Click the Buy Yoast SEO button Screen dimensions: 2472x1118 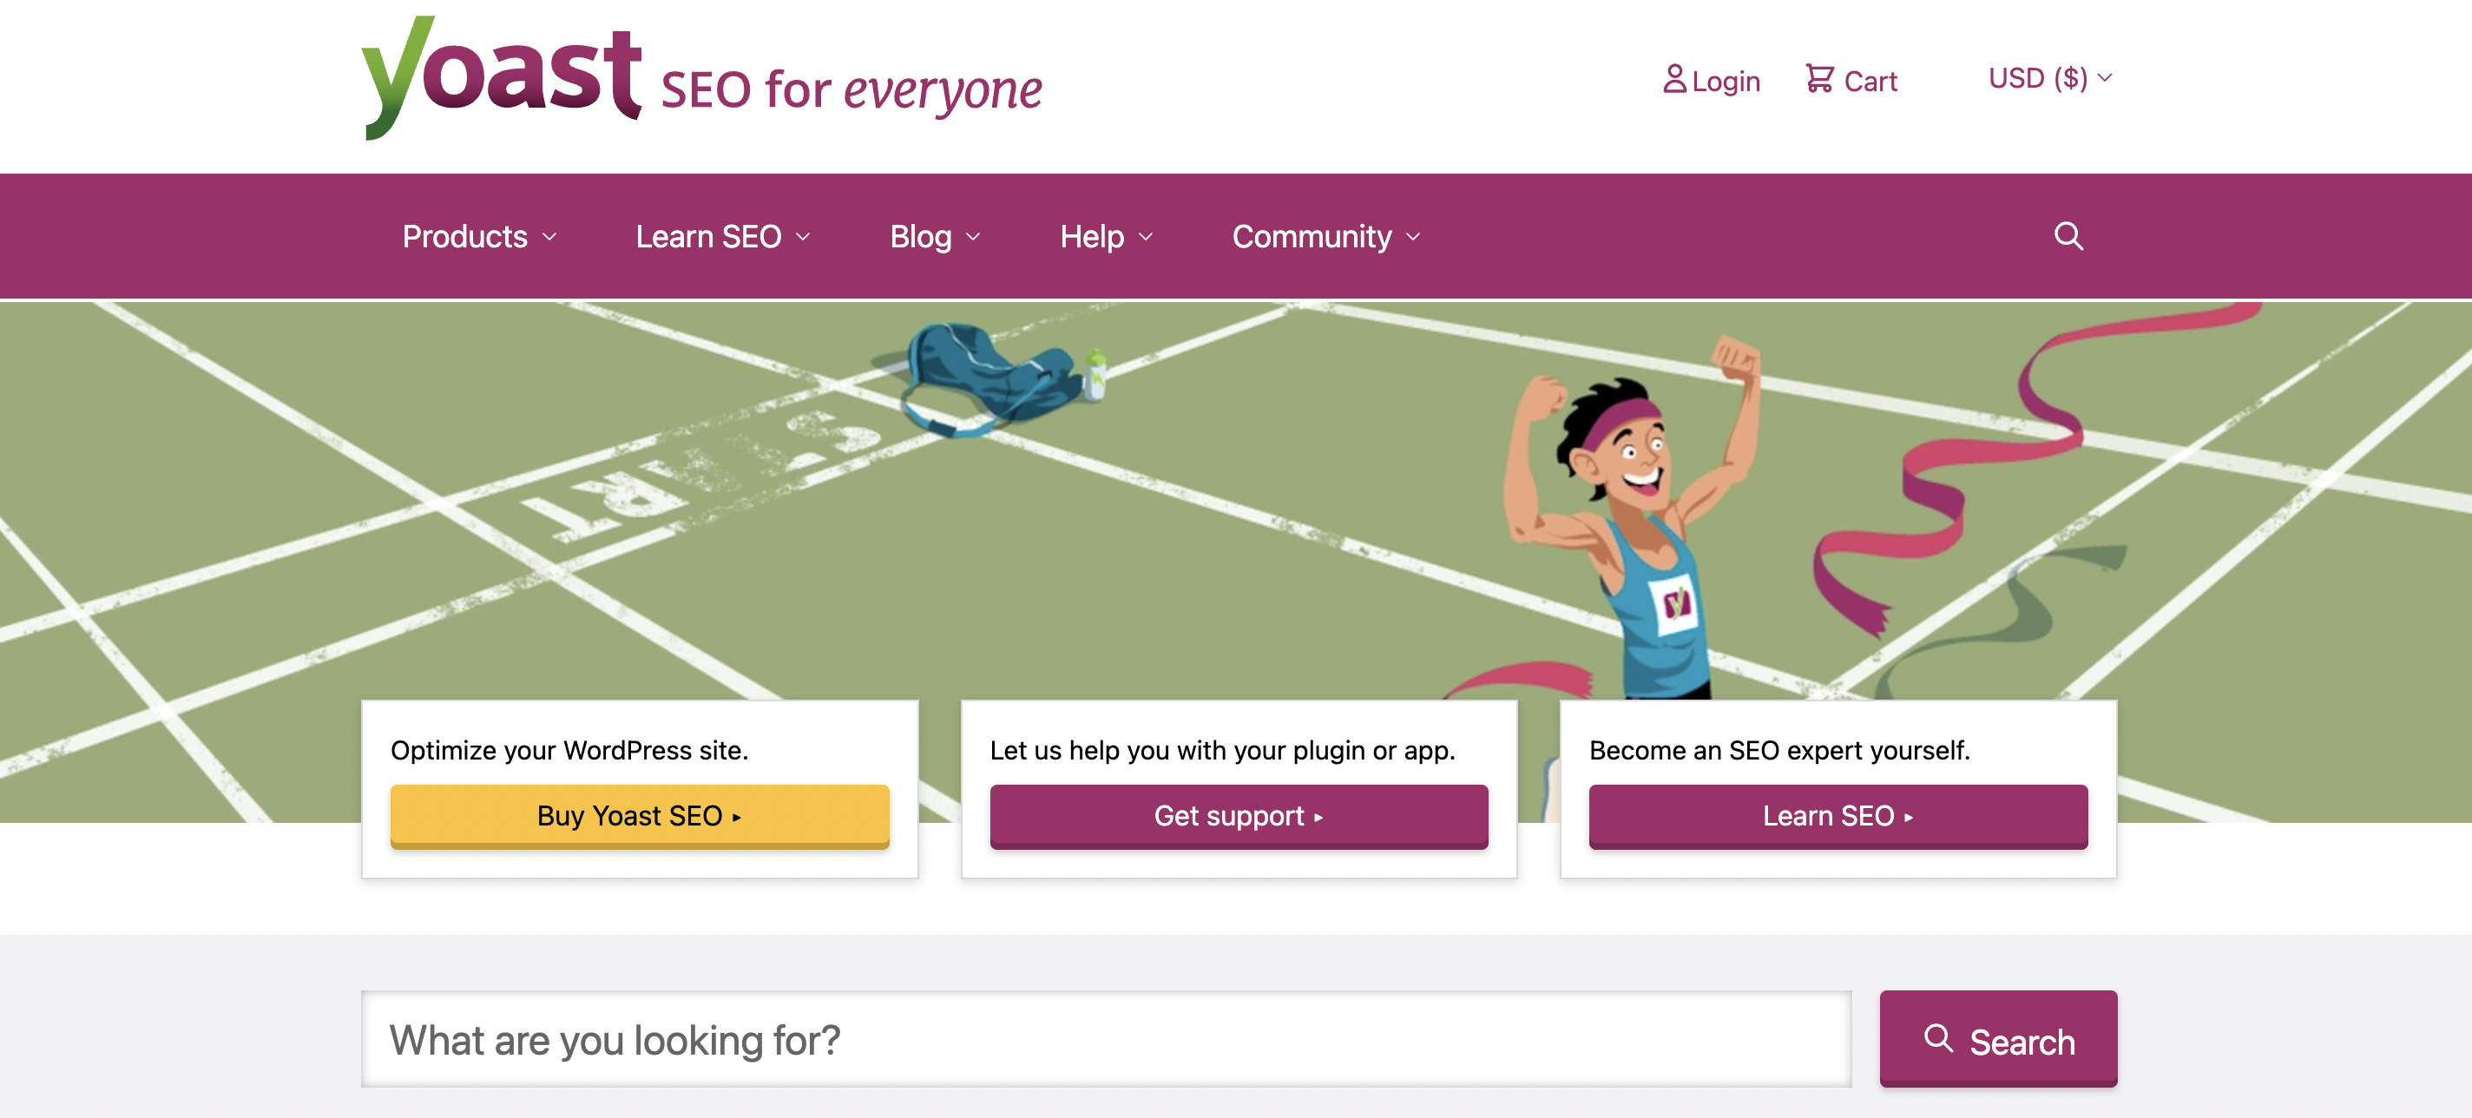tap(639, 816)
